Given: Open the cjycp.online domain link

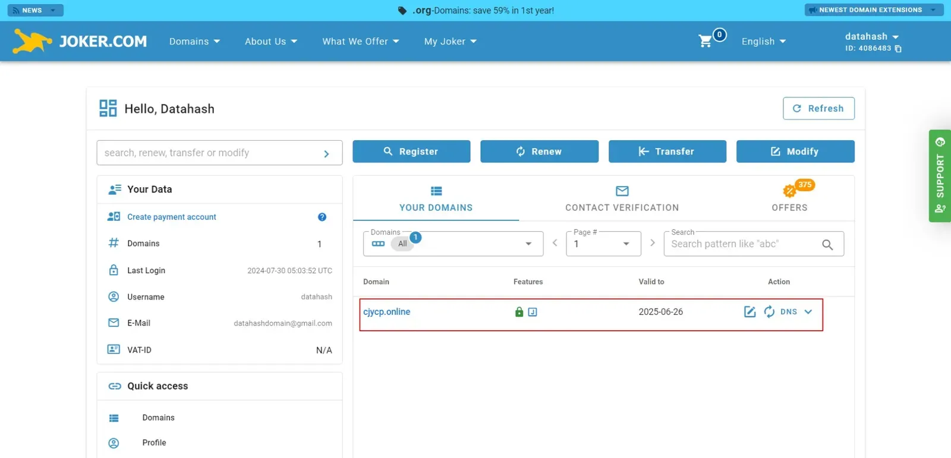Looking at the screenshot, I should (387, 312).
